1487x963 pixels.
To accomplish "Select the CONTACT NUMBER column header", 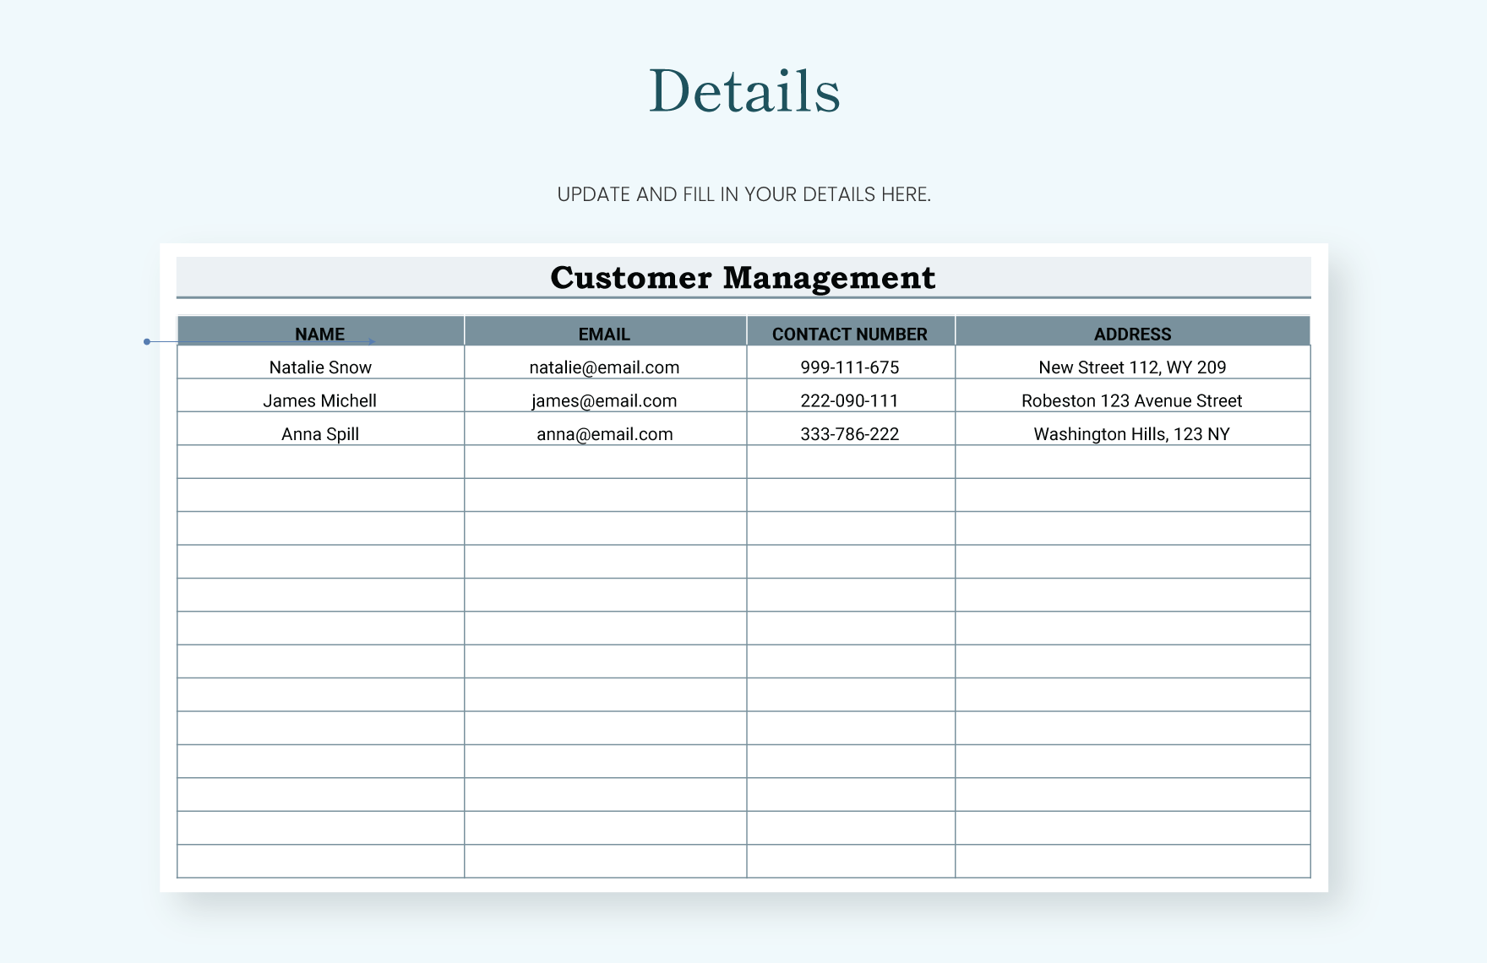I will point(850,334).
